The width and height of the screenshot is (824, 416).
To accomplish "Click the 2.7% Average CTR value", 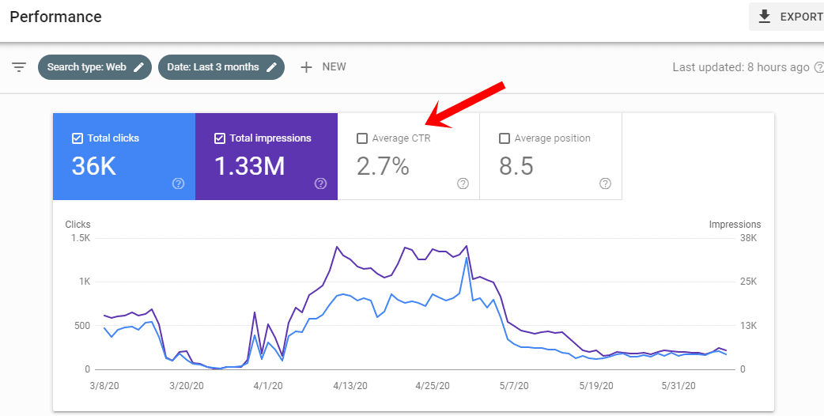I will 383,166.
